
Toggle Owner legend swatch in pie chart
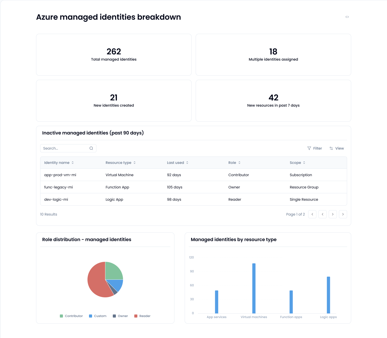pos(114,316)
